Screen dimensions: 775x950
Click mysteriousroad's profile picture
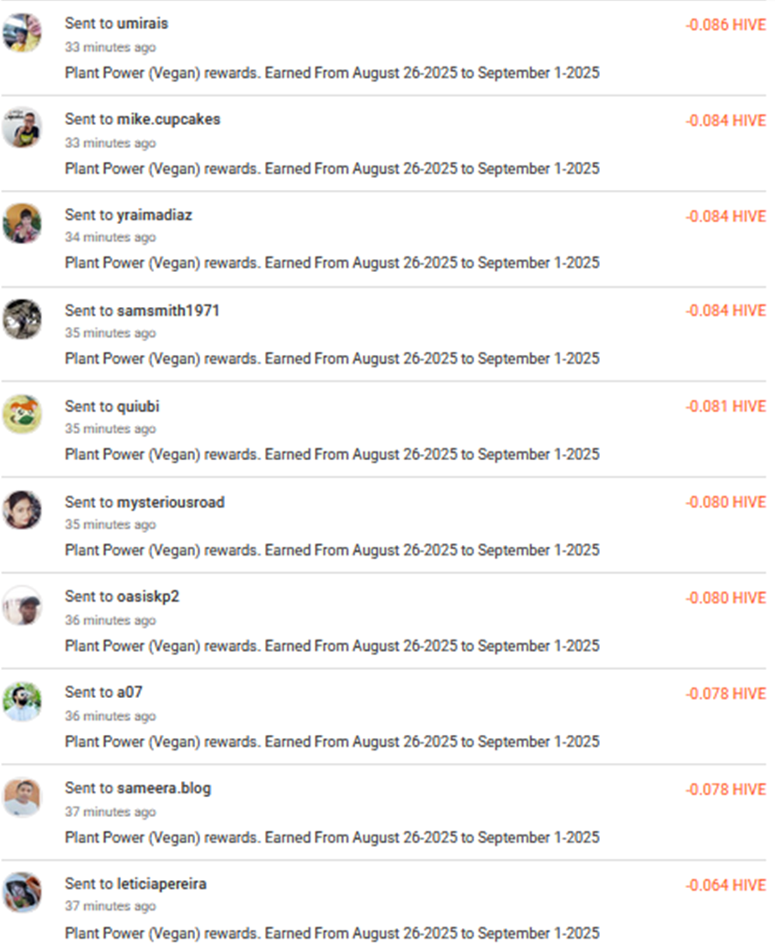[22, 510]
